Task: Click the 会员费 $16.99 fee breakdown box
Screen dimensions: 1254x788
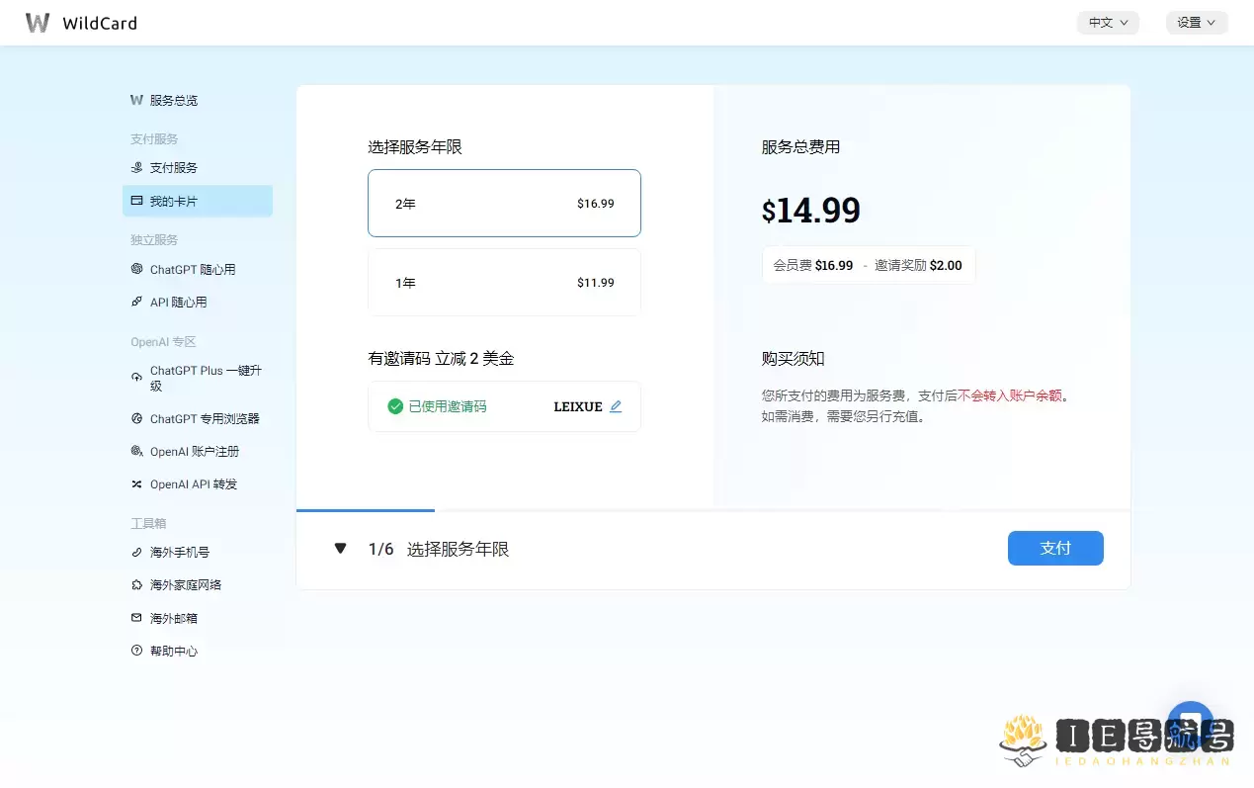Action: pos(869,265)
